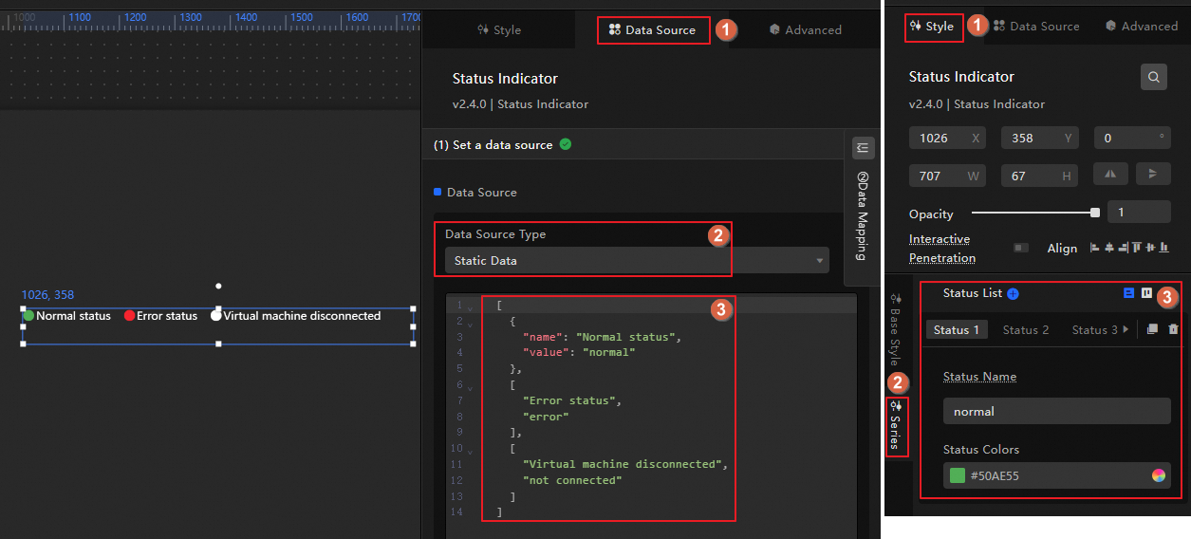Switch Status List to the blue list layout
The image size is (1191, 539).
coord(1128,294)
